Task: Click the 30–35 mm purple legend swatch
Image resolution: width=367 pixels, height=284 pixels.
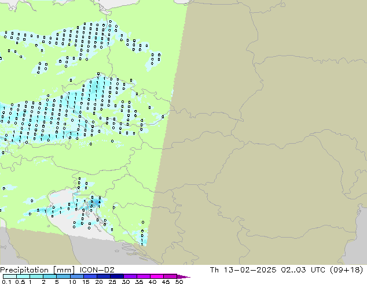Action: (130, 276)
